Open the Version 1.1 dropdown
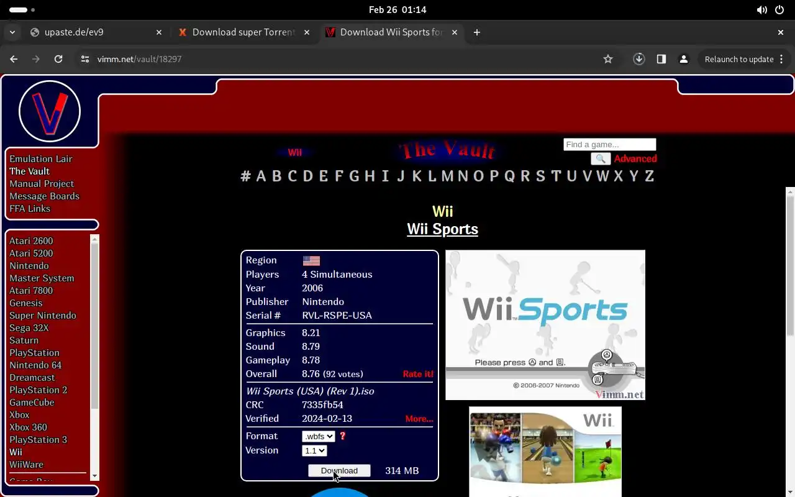The image size is (795, 497). coord(314,451)
